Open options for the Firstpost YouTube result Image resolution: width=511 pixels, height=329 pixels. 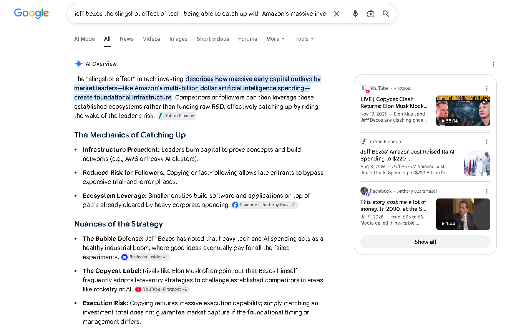tap(487, 88)
